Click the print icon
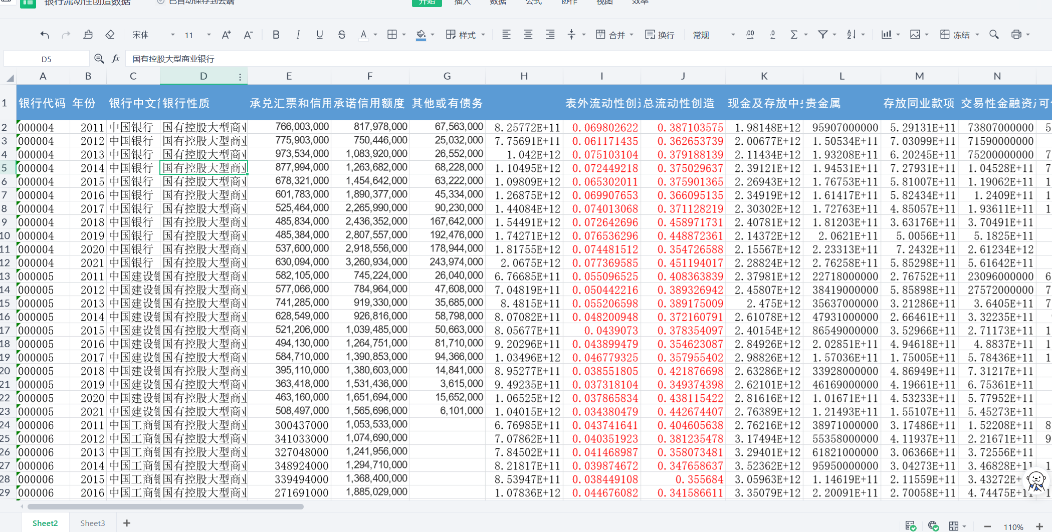The width and height of the screenshot is (1052, 532). click(x=1016, y=35)
